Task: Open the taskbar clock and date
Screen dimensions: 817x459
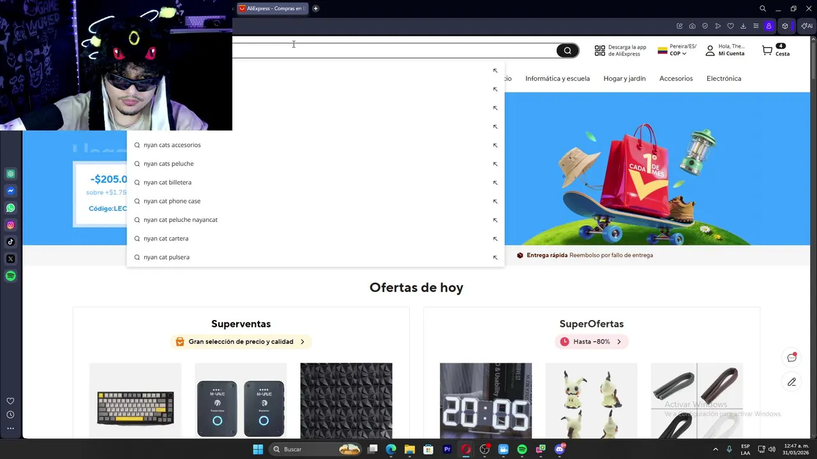Action: pos(797,449)
